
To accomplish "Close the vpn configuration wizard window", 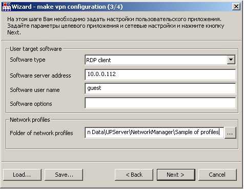I will [x=236, y=7].
